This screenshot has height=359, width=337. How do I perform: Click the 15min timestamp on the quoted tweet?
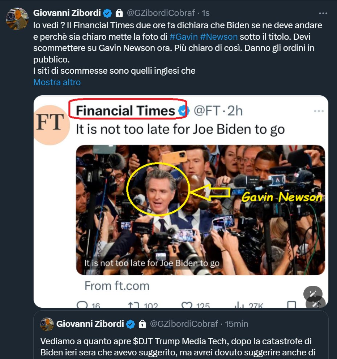[x=236, y=324]
